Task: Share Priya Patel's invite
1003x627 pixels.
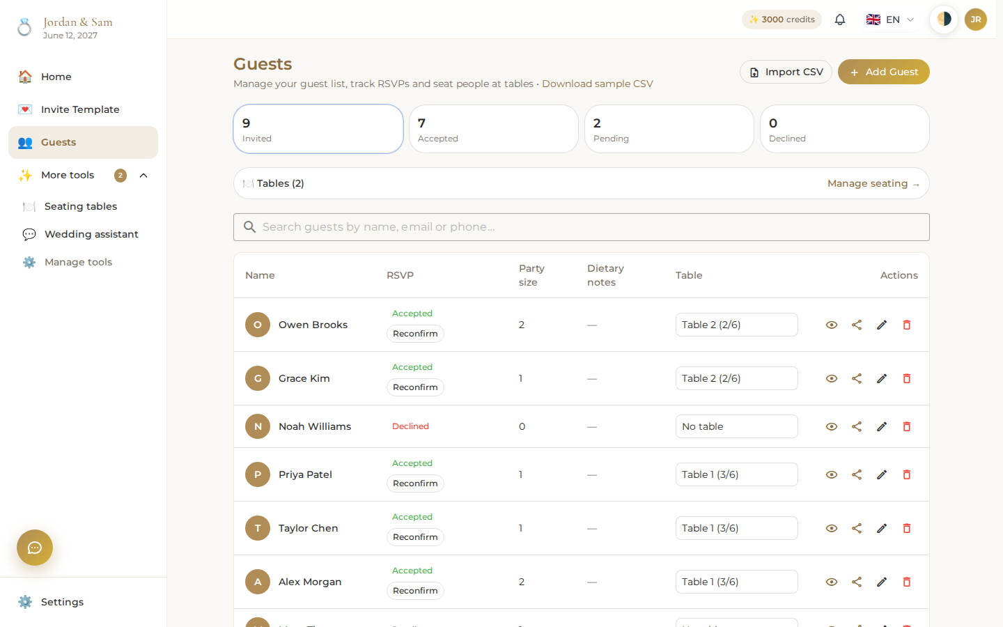Action: click(857, 474)
